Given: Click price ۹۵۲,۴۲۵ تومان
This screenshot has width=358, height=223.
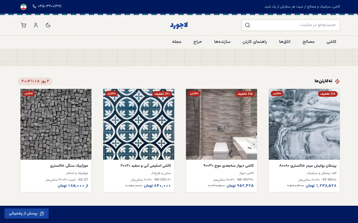Looking at the screenshot, I should [240, 186].
